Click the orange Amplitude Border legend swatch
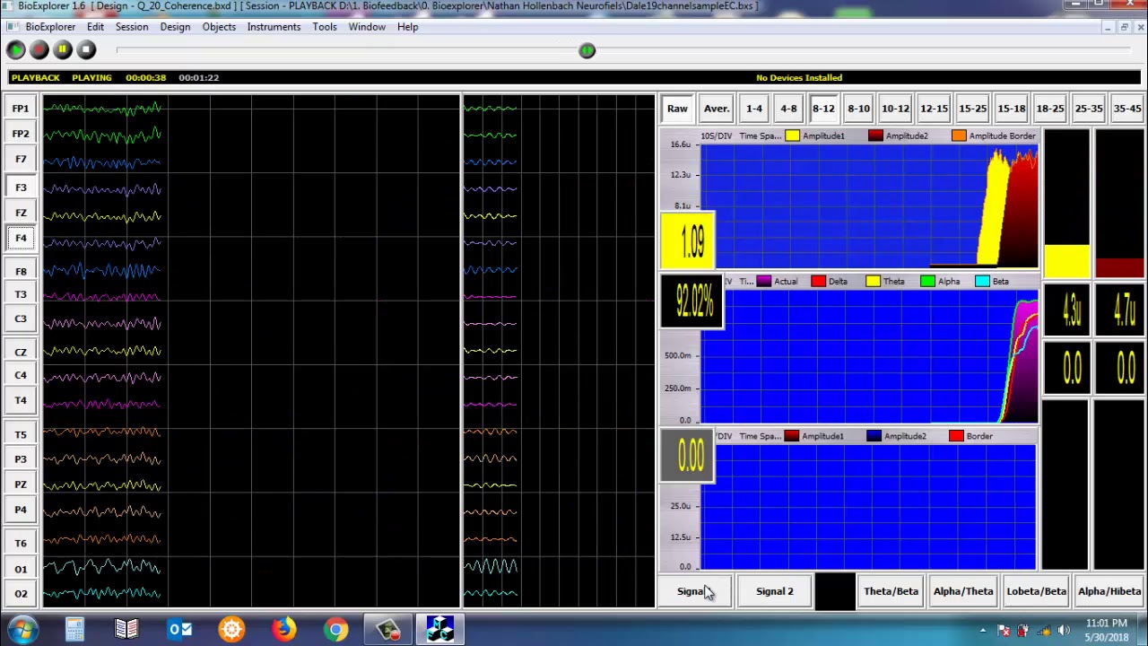 (959, 135)
